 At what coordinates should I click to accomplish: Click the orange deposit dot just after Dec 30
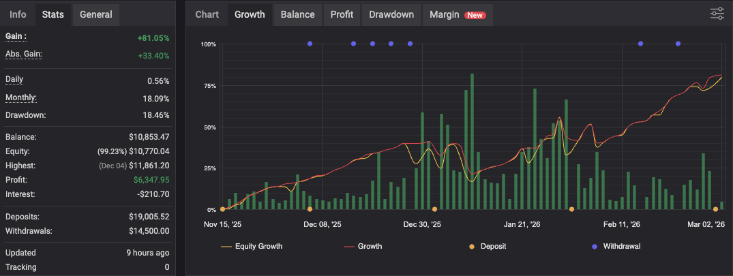[435, 209]
